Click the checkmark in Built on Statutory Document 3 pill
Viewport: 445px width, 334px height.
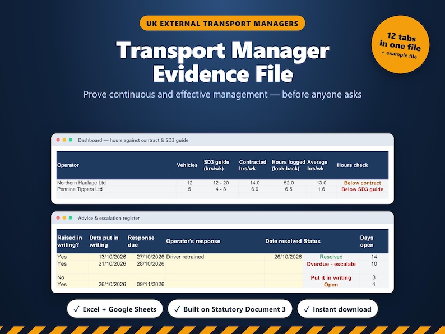pos(177,309)
